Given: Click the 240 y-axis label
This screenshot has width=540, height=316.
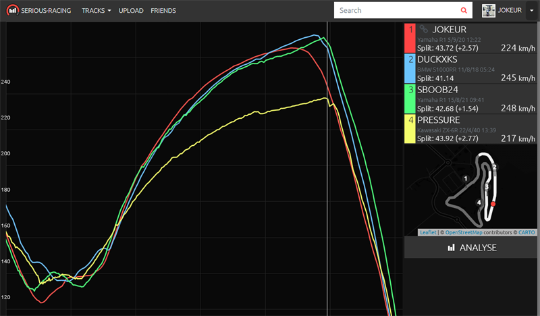Looking at the screenshot, I should (x=5, y=82).
